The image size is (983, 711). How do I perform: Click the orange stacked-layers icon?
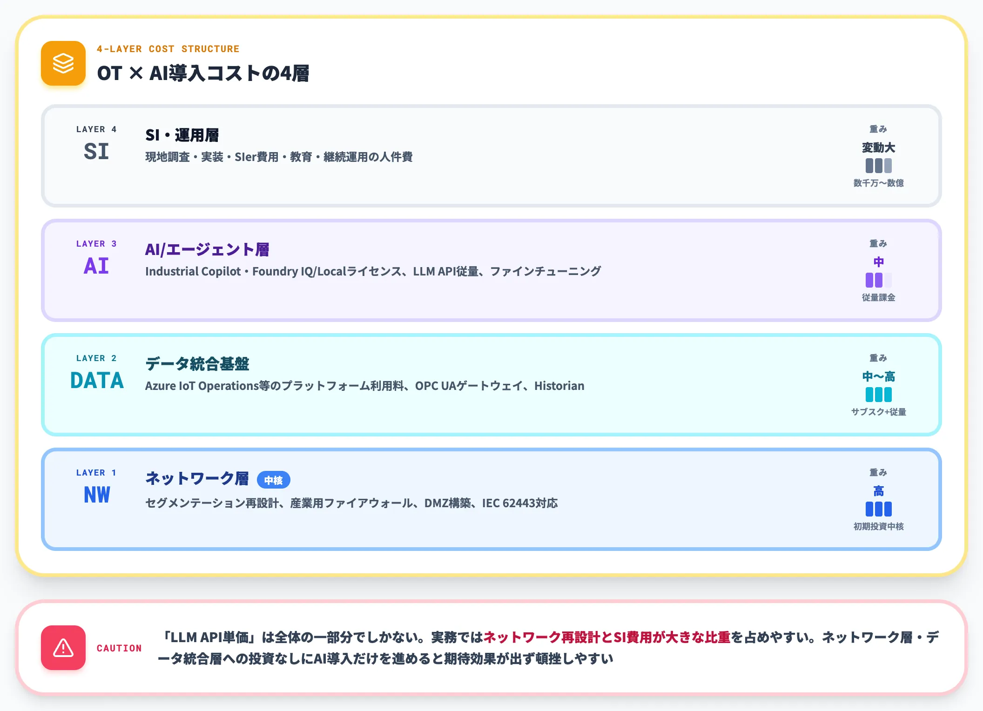pyautogui.click(x=63, y=63)
